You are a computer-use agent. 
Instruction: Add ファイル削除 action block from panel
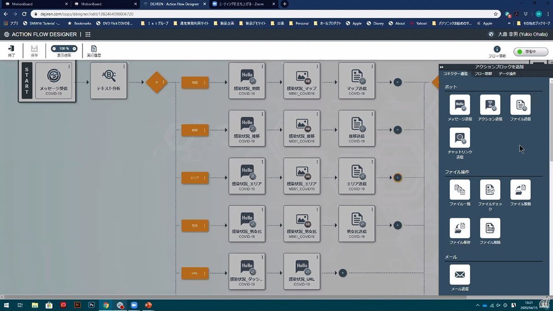point(490,228)
